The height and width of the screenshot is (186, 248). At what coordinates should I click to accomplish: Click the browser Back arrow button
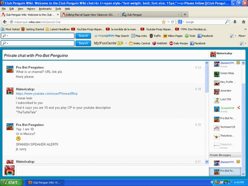[5, 22]
